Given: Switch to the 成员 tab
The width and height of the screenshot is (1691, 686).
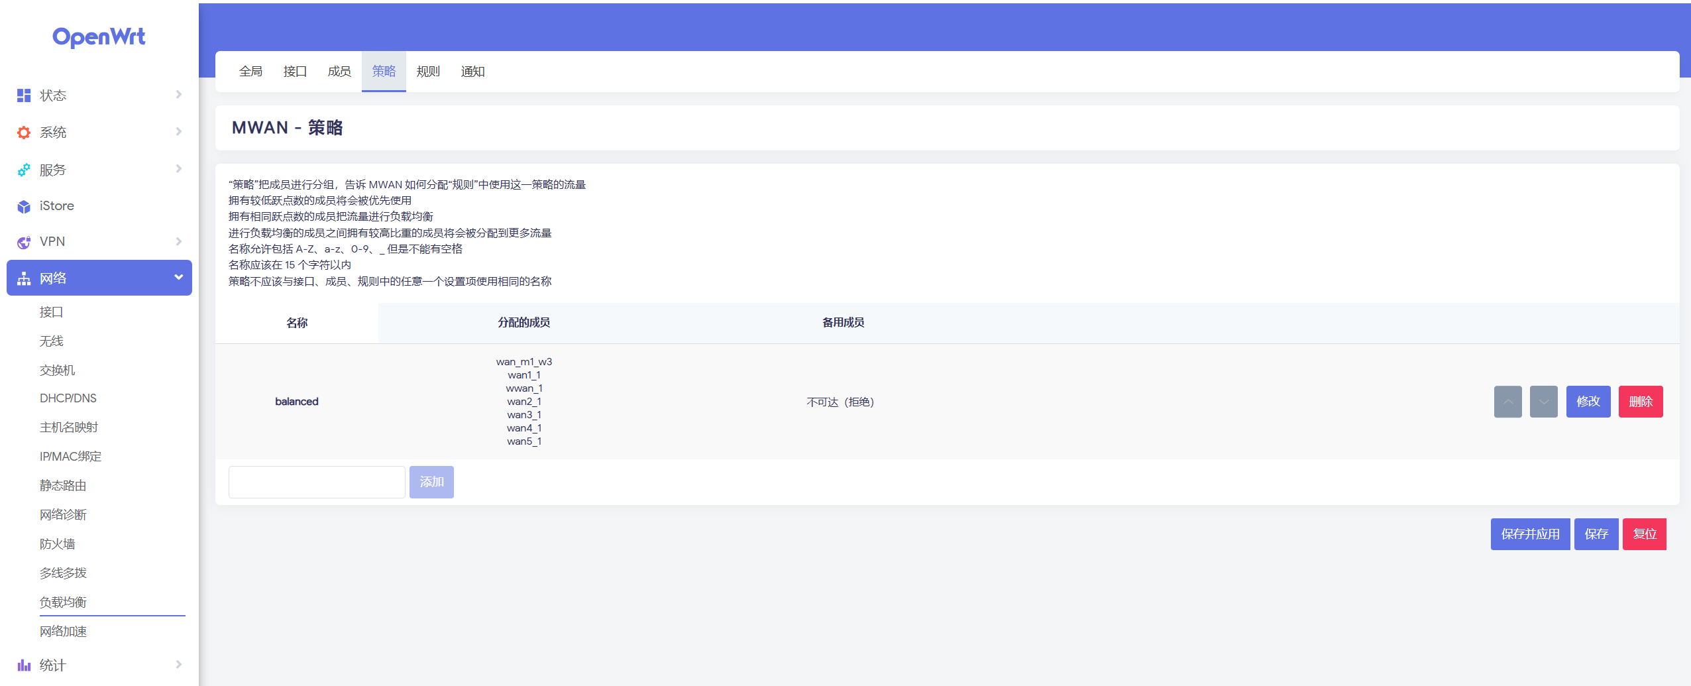Looking at the screenshot, I should click(339, 72).
